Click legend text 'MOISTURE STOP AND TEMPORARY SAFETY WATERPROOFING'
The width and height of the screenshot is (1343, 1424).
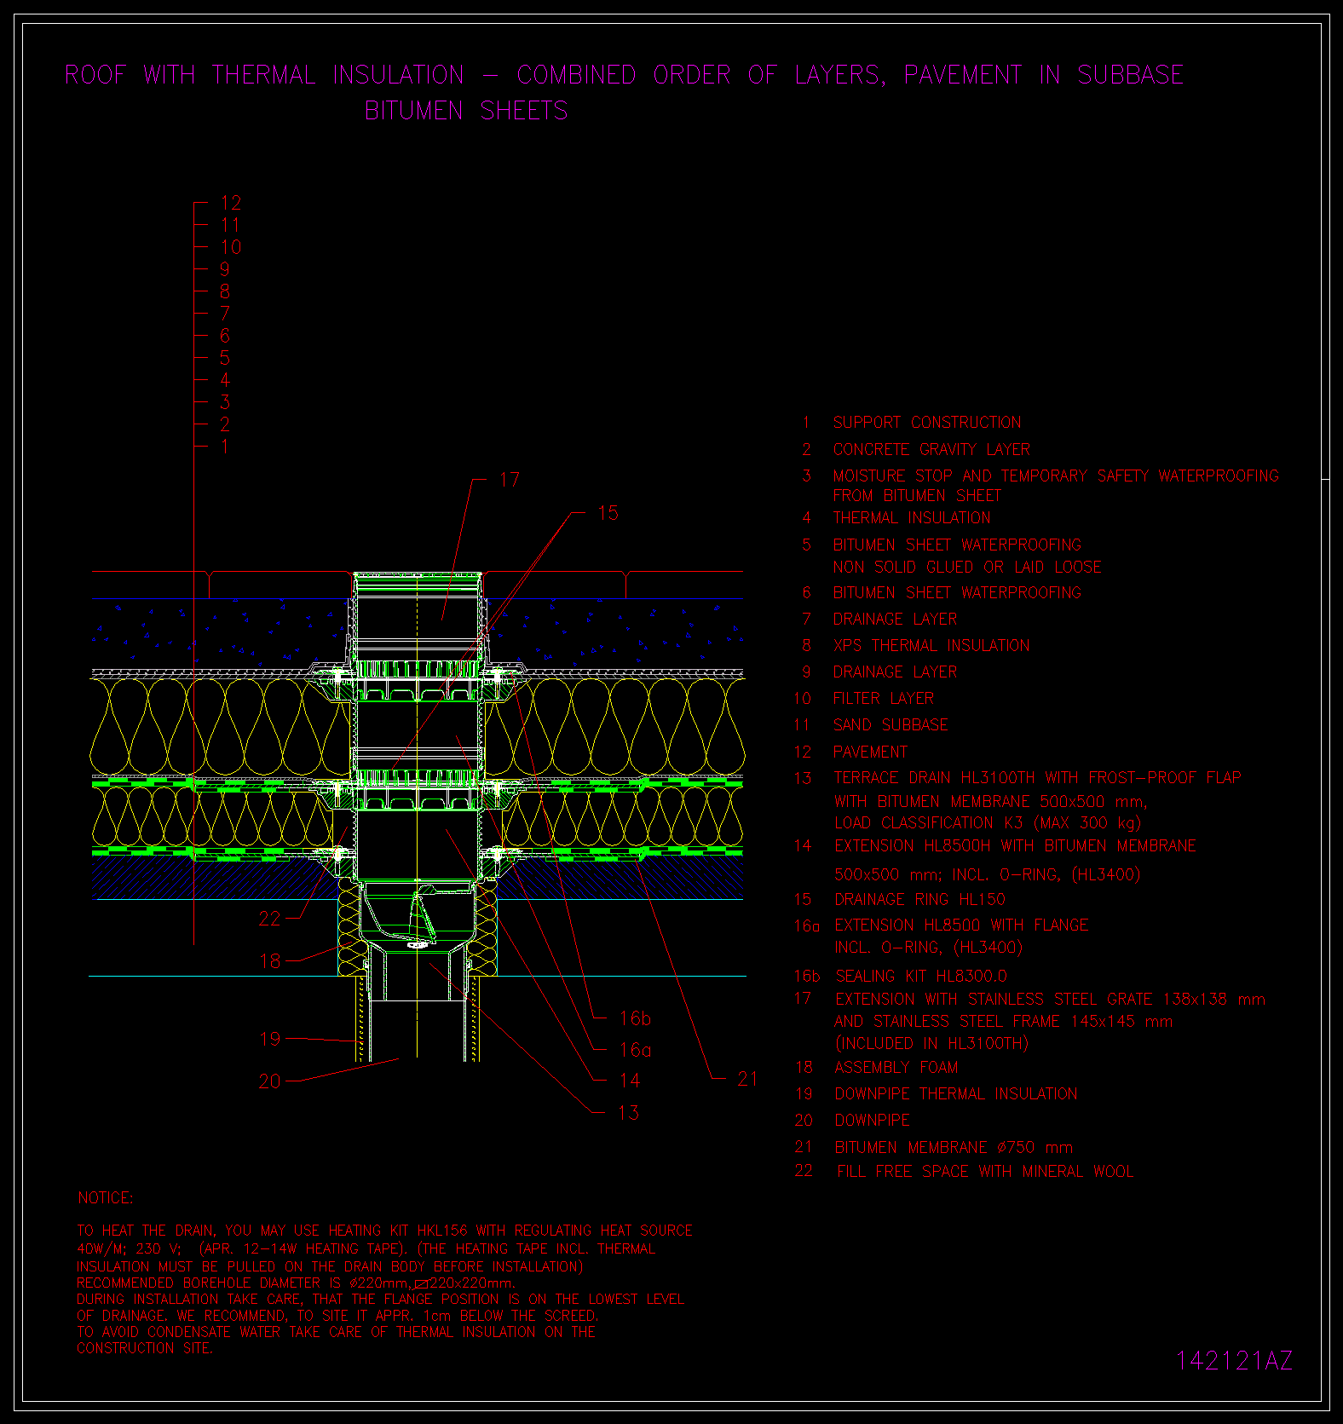(1056, 476)
